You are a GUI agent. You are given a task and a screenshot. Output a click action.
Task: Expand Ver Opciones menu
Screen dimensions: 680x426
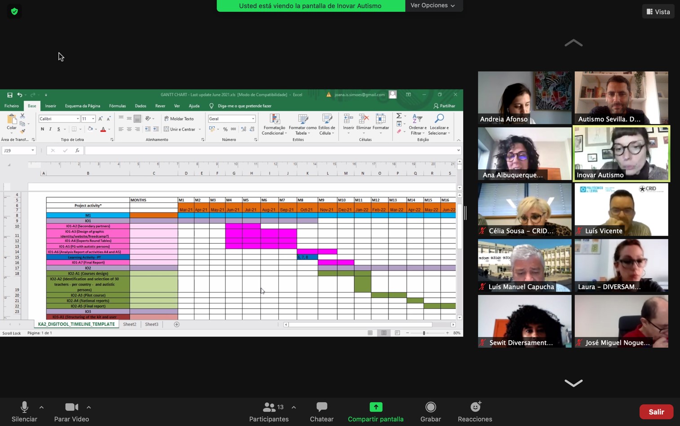(433, 5)
